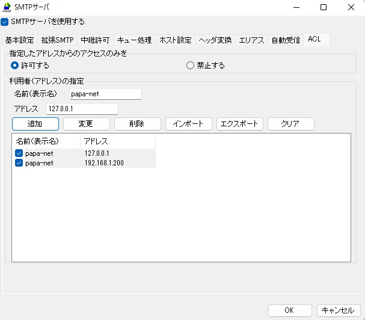Select papa-net name in the 192.168.1.200 row
Screen dimensions: 365x320
[39, 163]
